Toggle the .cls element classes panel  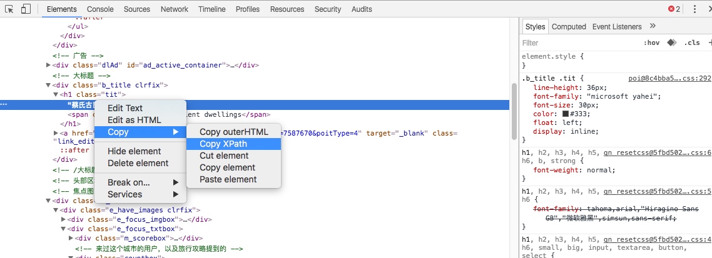click(x=692, y=42)
